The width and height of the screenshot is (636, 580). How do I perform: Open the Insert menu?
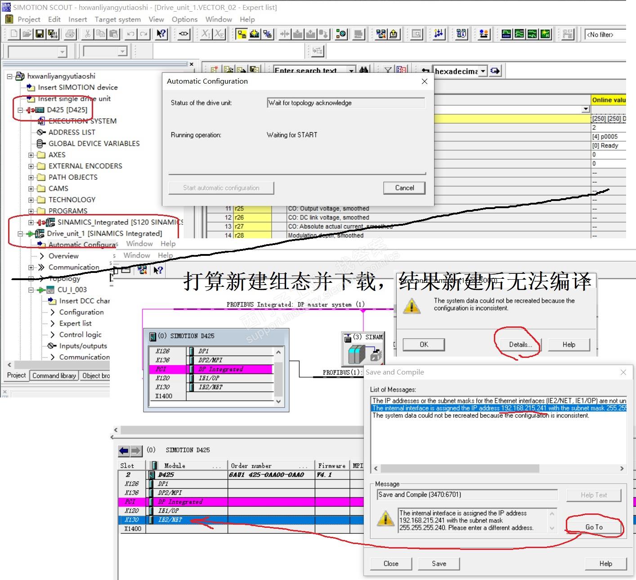[x=77, y=19]
